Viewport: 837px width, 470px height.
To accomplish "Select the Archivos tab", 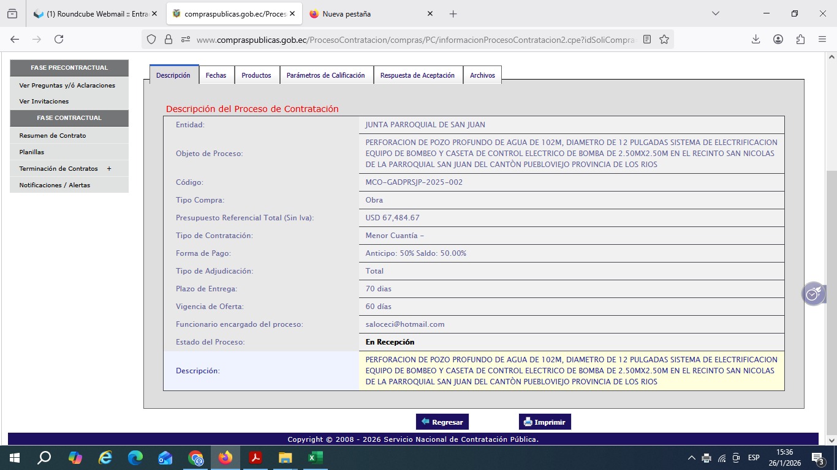I will click(x=482, y=75).
